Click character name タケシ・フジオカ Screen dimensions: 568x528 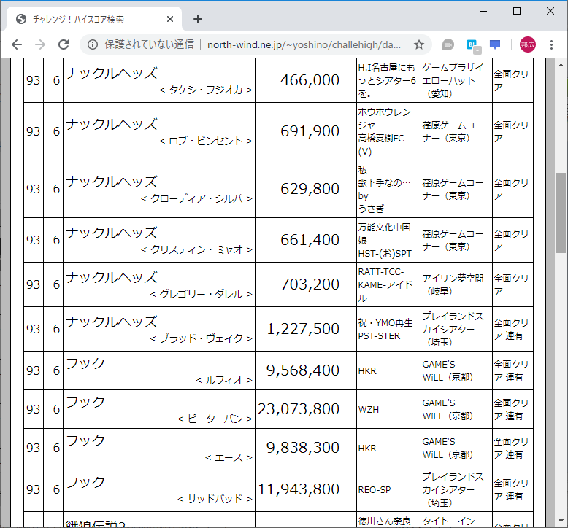click(205, 90)
